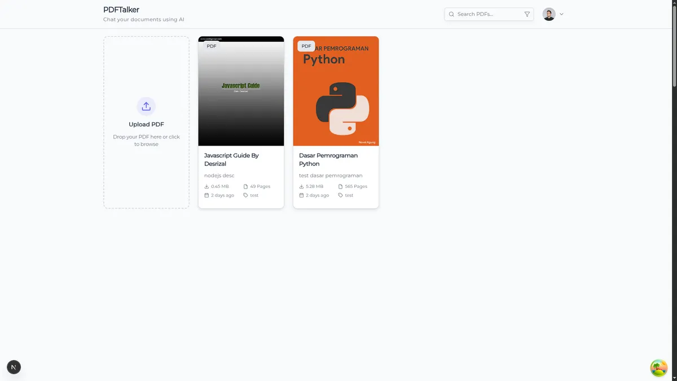Click download icon on Javascript Guide card
The image size is (677, 381).
coord(206,186)
